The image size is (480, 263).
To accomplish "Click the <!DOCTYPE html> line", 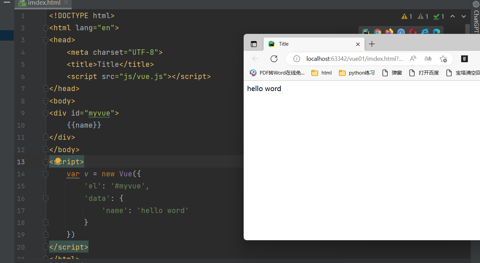I will click(x=82, y=16).
